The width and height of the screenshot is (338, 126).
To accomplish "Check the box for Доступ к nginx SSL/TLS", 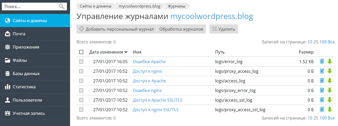I will 81,110.
